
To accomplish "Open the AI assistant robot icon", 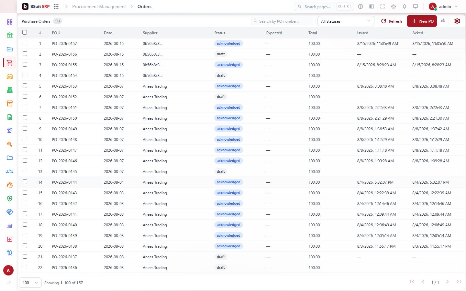I will pos(394,6).
